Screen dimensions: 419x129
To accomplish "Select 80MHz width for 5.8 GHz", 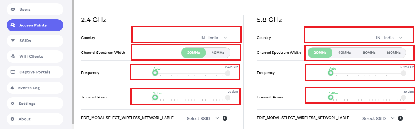I will 369,53.
